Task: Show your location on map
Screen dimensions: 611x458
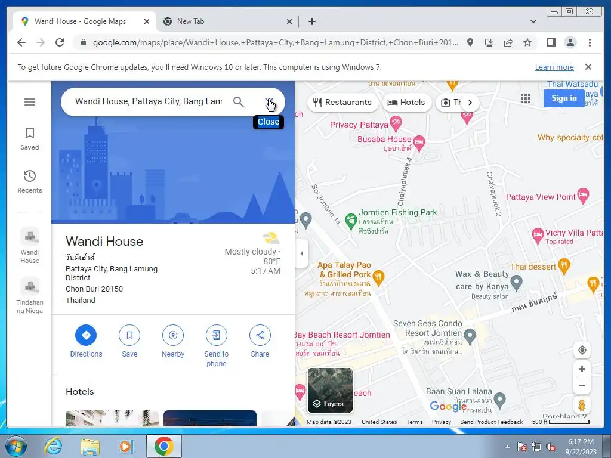Action: point(582,350)
